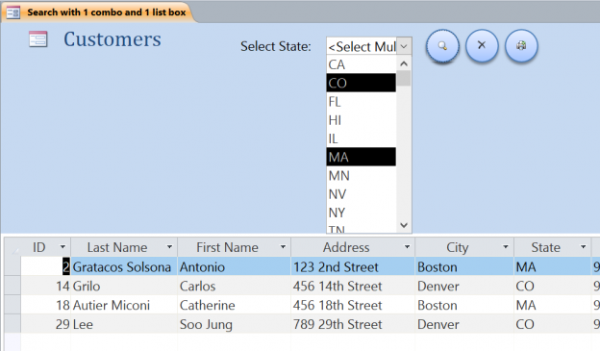Image resolution: width=600 pixels, height=351 pixels.
Task: Open the Select State combo box arrow
Action: coord(404,47)
